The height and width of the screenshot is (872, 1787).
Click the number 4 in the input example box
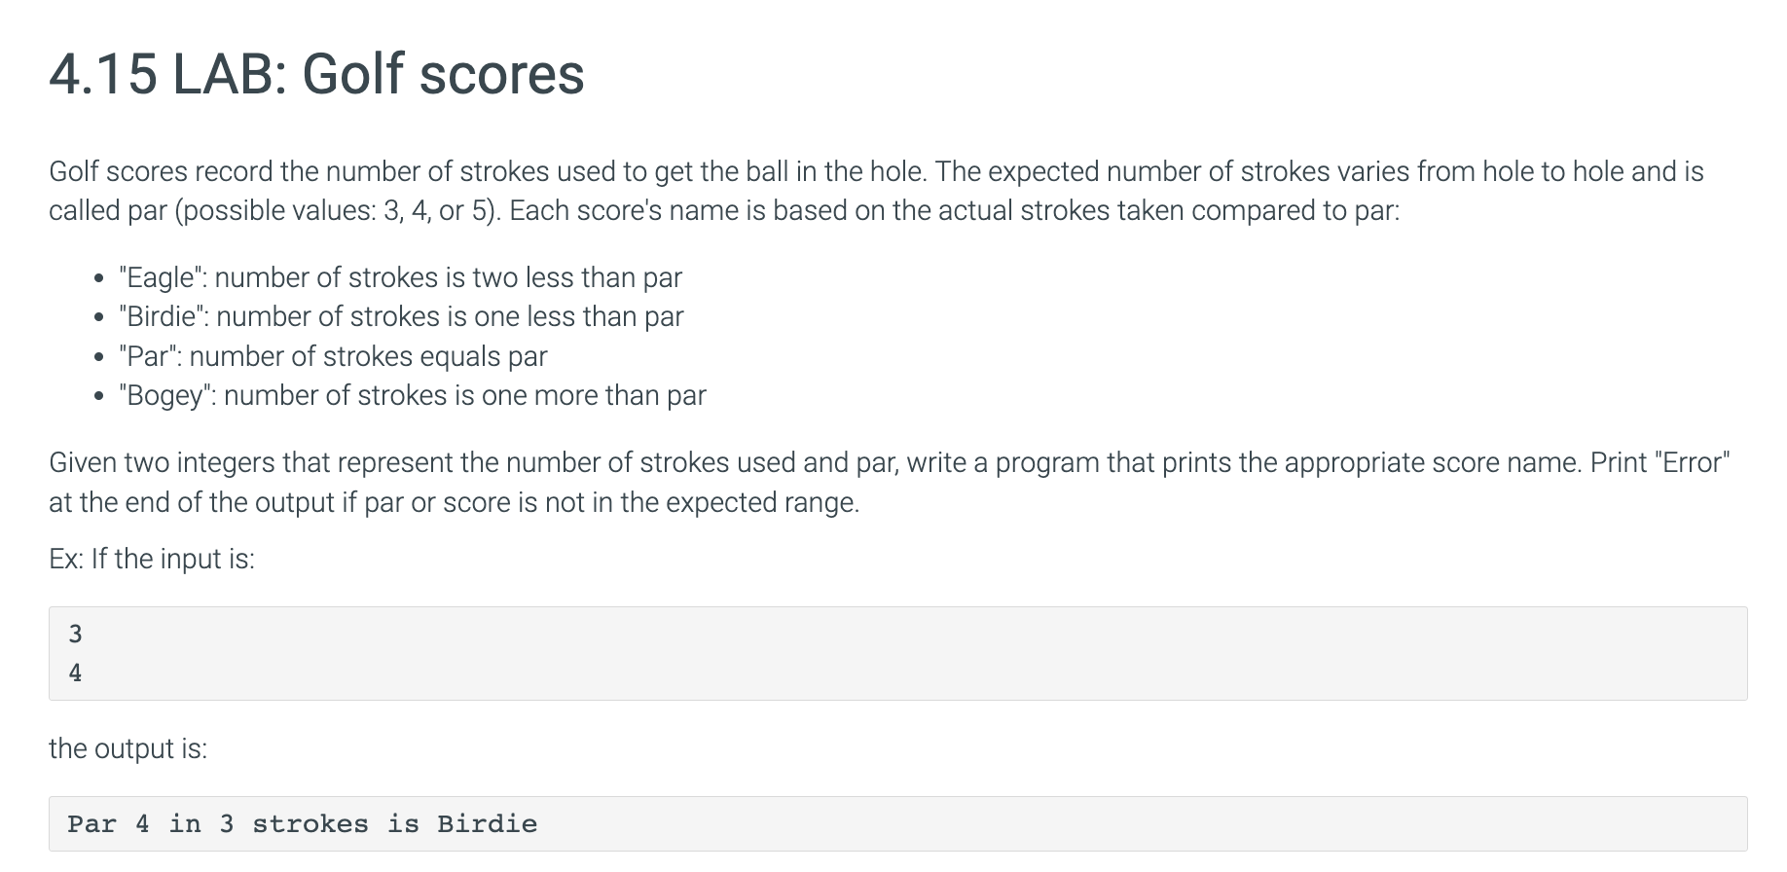point(75,672)
